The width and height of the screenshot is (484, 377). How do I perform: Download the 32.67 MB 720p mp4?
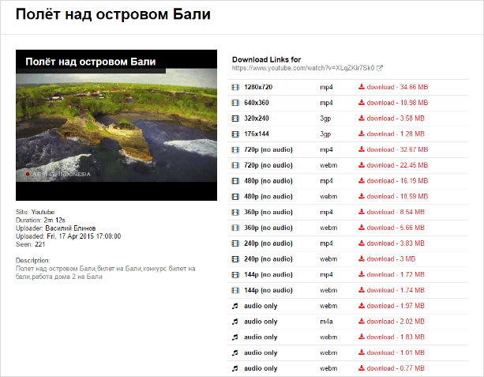pos(393,149)
